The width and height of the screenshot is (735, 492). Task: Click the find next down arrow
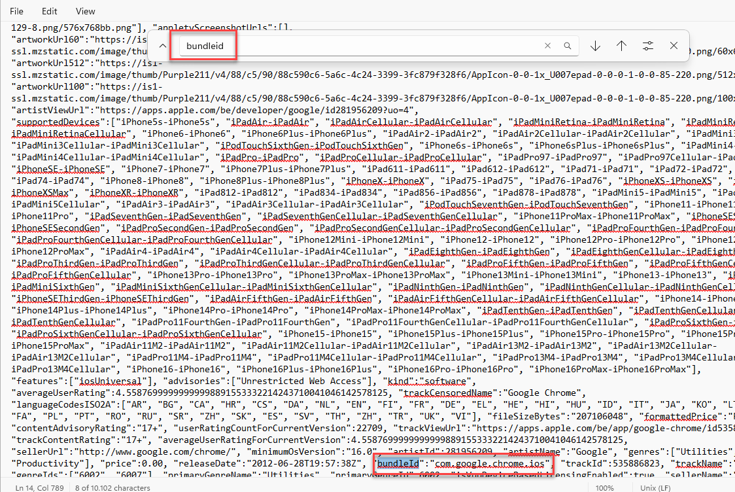[595, 46]
